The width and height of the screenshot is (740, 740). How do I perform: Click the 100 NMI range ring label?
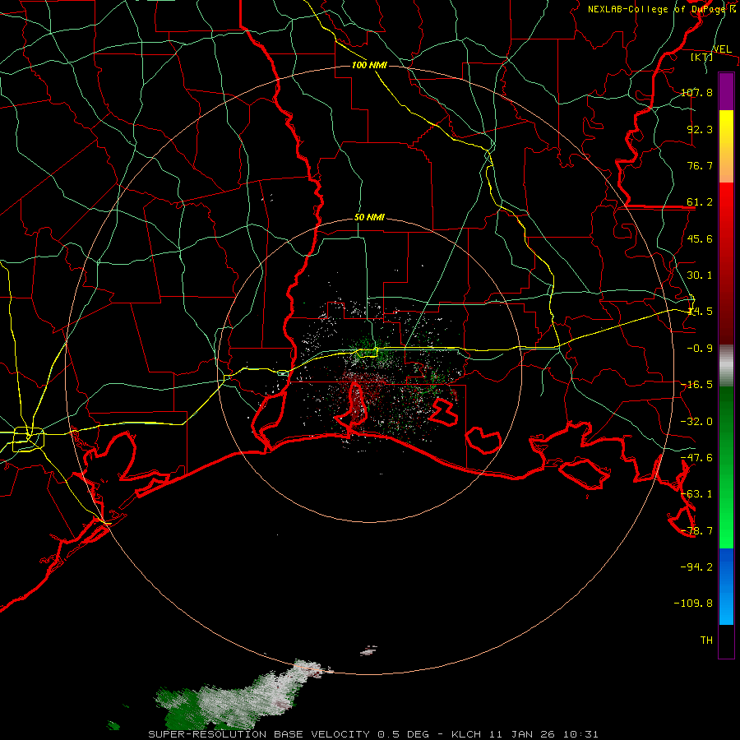point(369,65)
